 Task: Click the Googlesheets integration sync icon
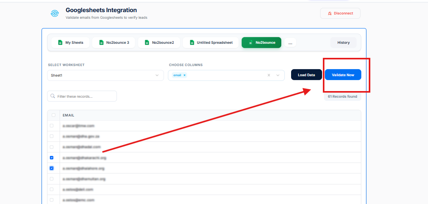pos(55,13)
